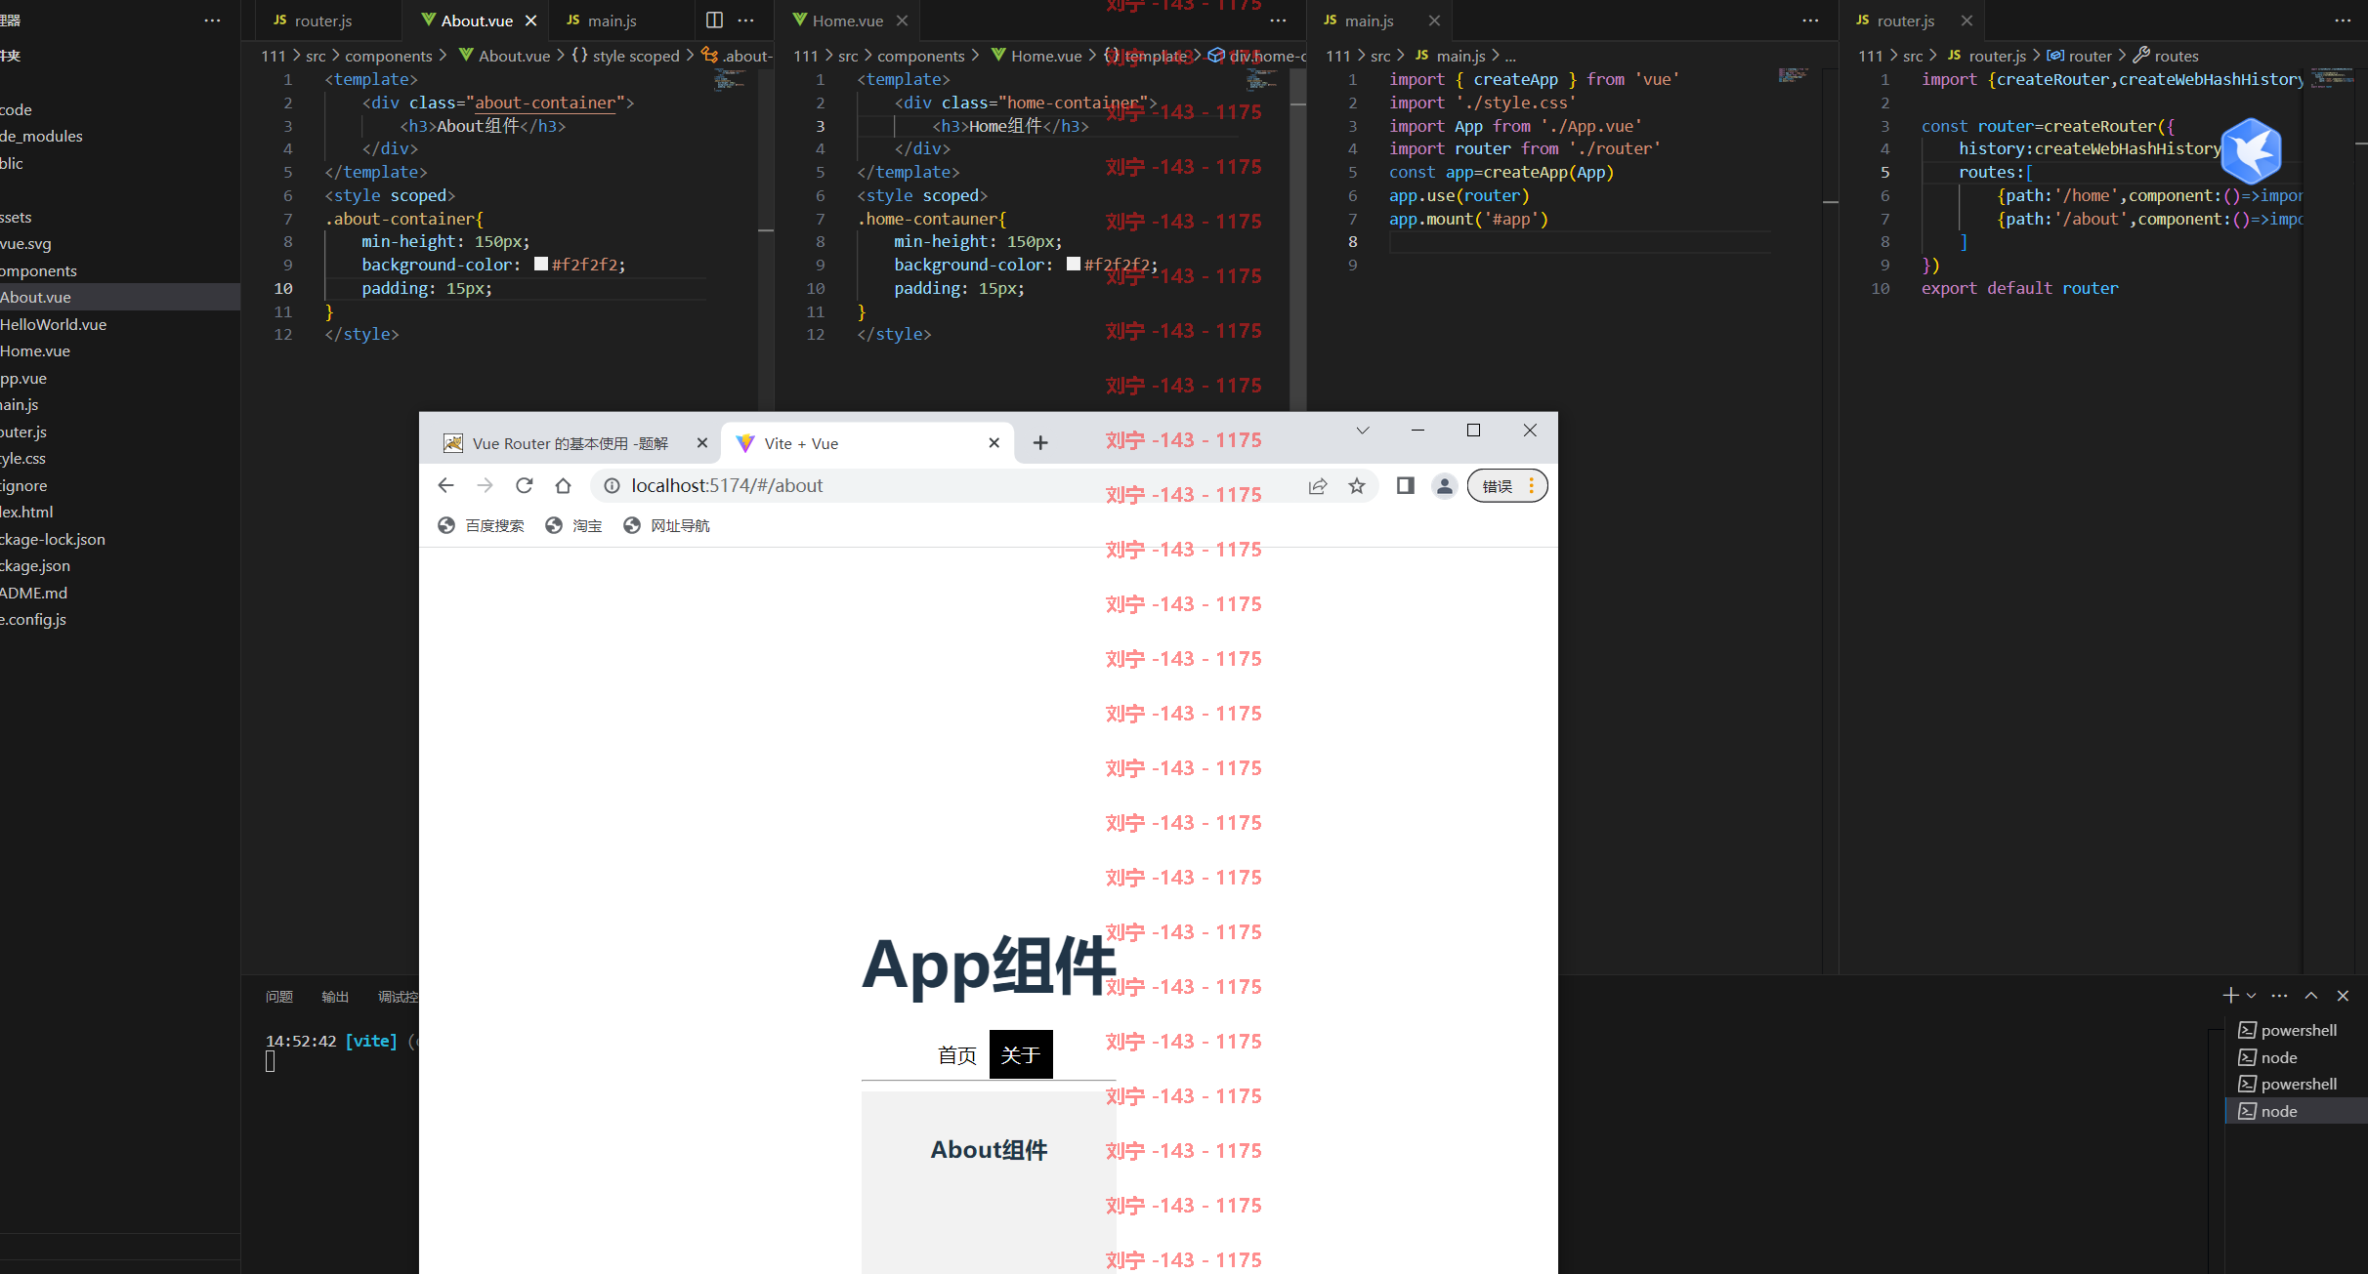Share this page icon in address bar

click(1318, 485)
